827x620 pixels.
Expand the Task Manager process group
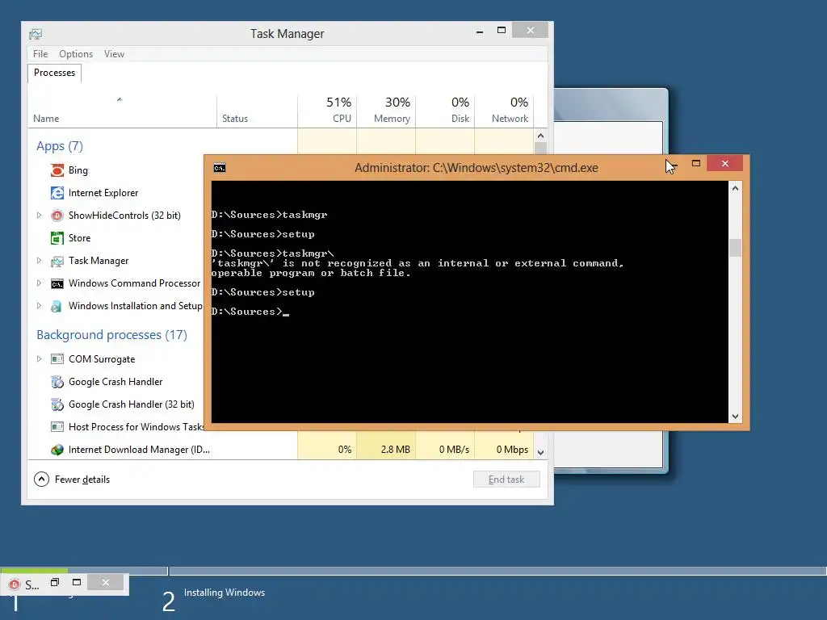(39, 261)
